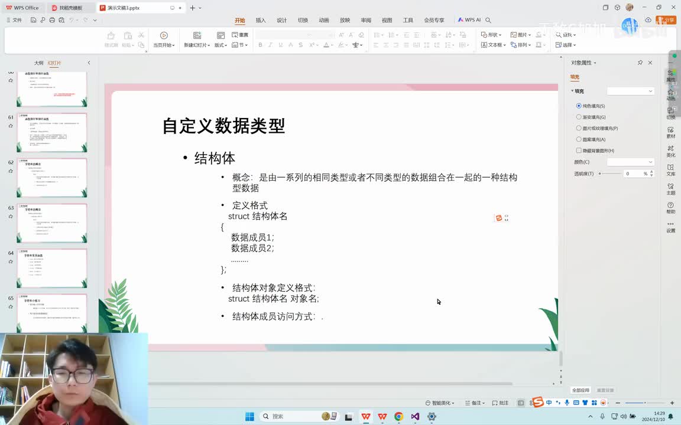Collapse the slide thumbnail pane arrow
This screenshot has height=425, width=681.
tap(89, 63)
